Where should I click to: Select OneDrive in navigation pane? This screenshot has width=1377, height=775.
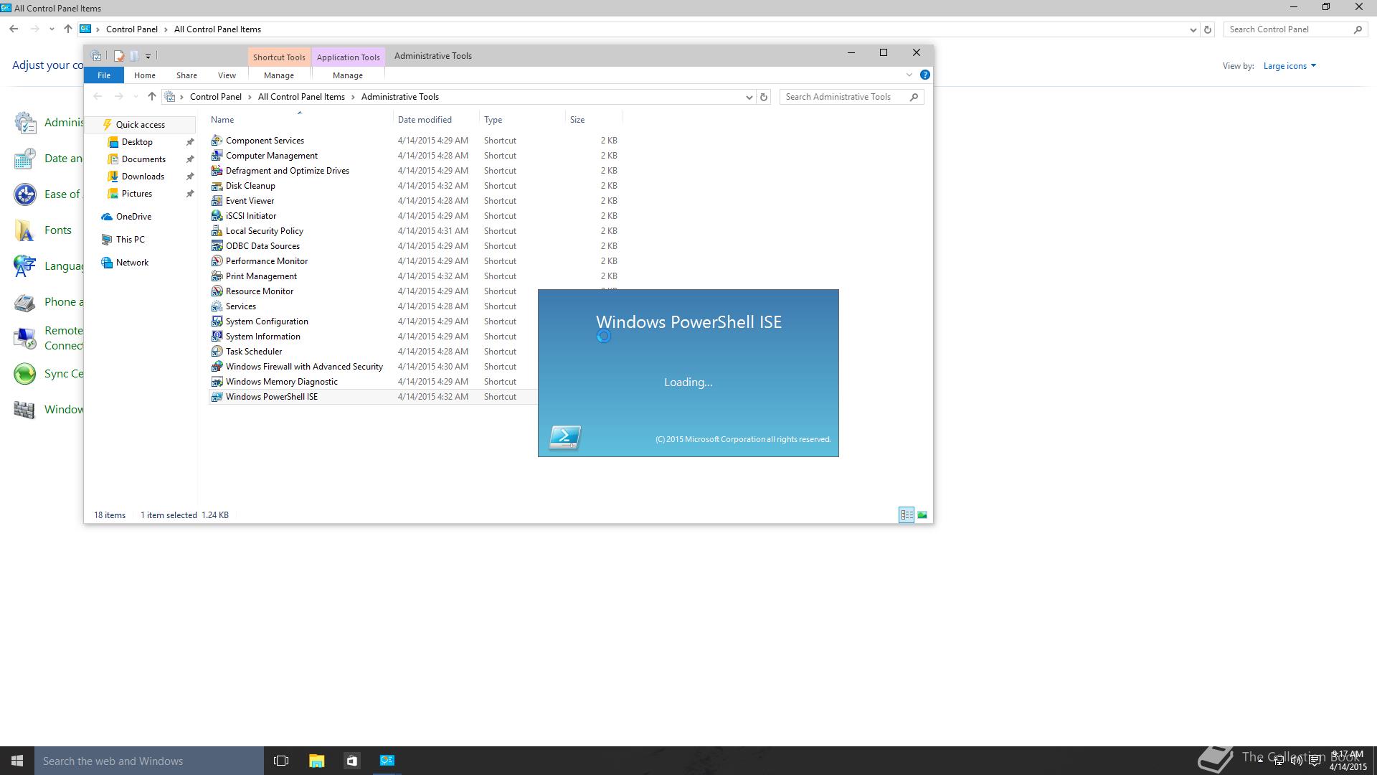point(133,217)
